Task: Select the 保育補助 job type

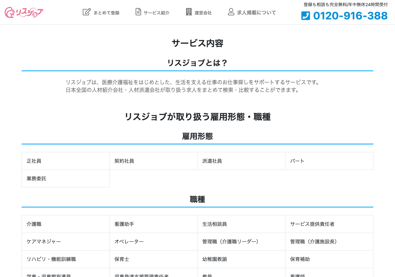Action: [329, 259]
